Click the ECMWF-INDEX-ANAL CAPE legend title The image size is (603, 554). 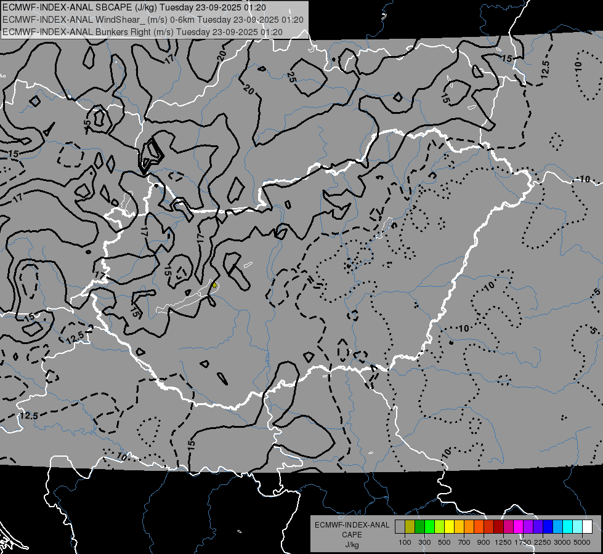click(352, 529)
